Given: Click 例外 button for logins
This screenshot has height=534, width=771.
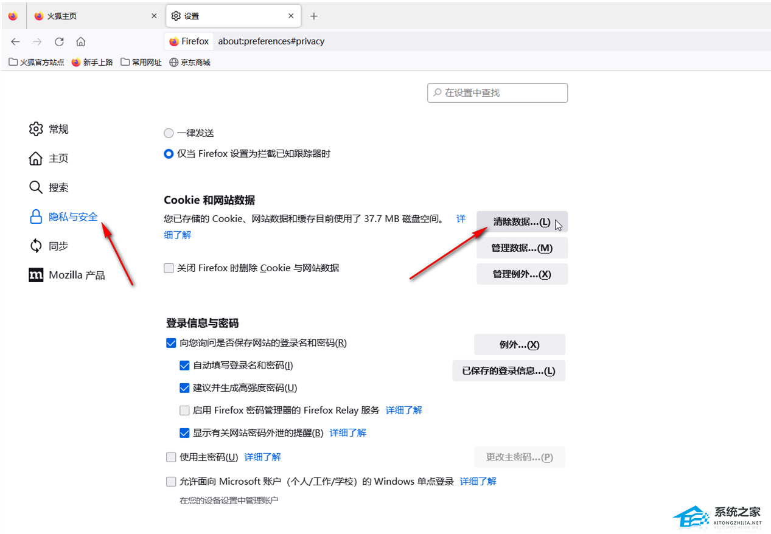Looking at the screenshot, I should [520, 345].
